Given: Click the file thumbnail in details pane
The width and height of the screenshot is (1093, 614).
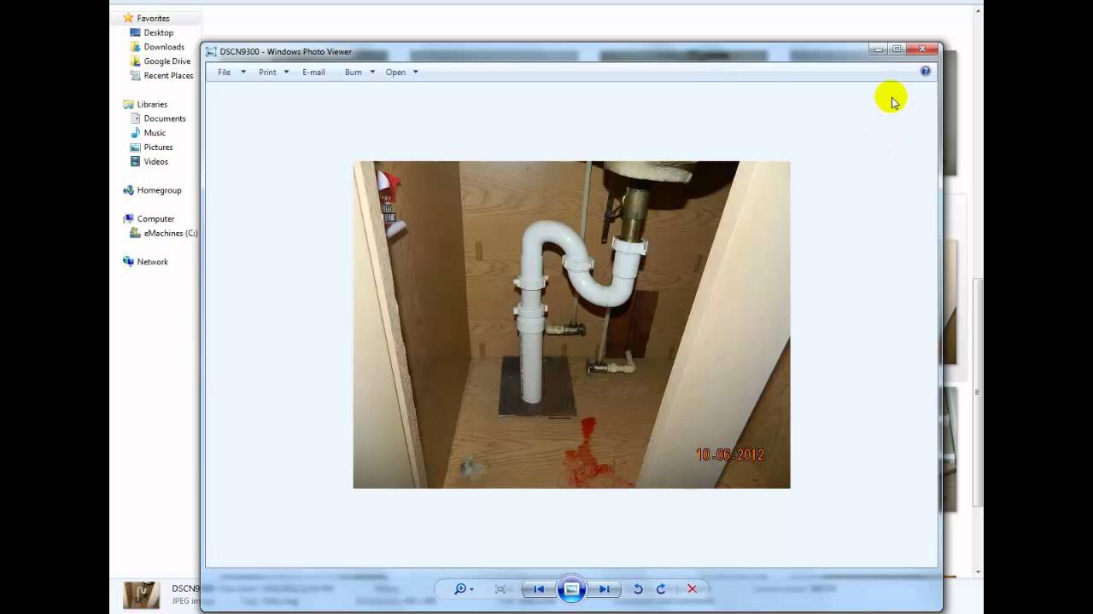Looking at the screenshot, I should click(141, 595).
